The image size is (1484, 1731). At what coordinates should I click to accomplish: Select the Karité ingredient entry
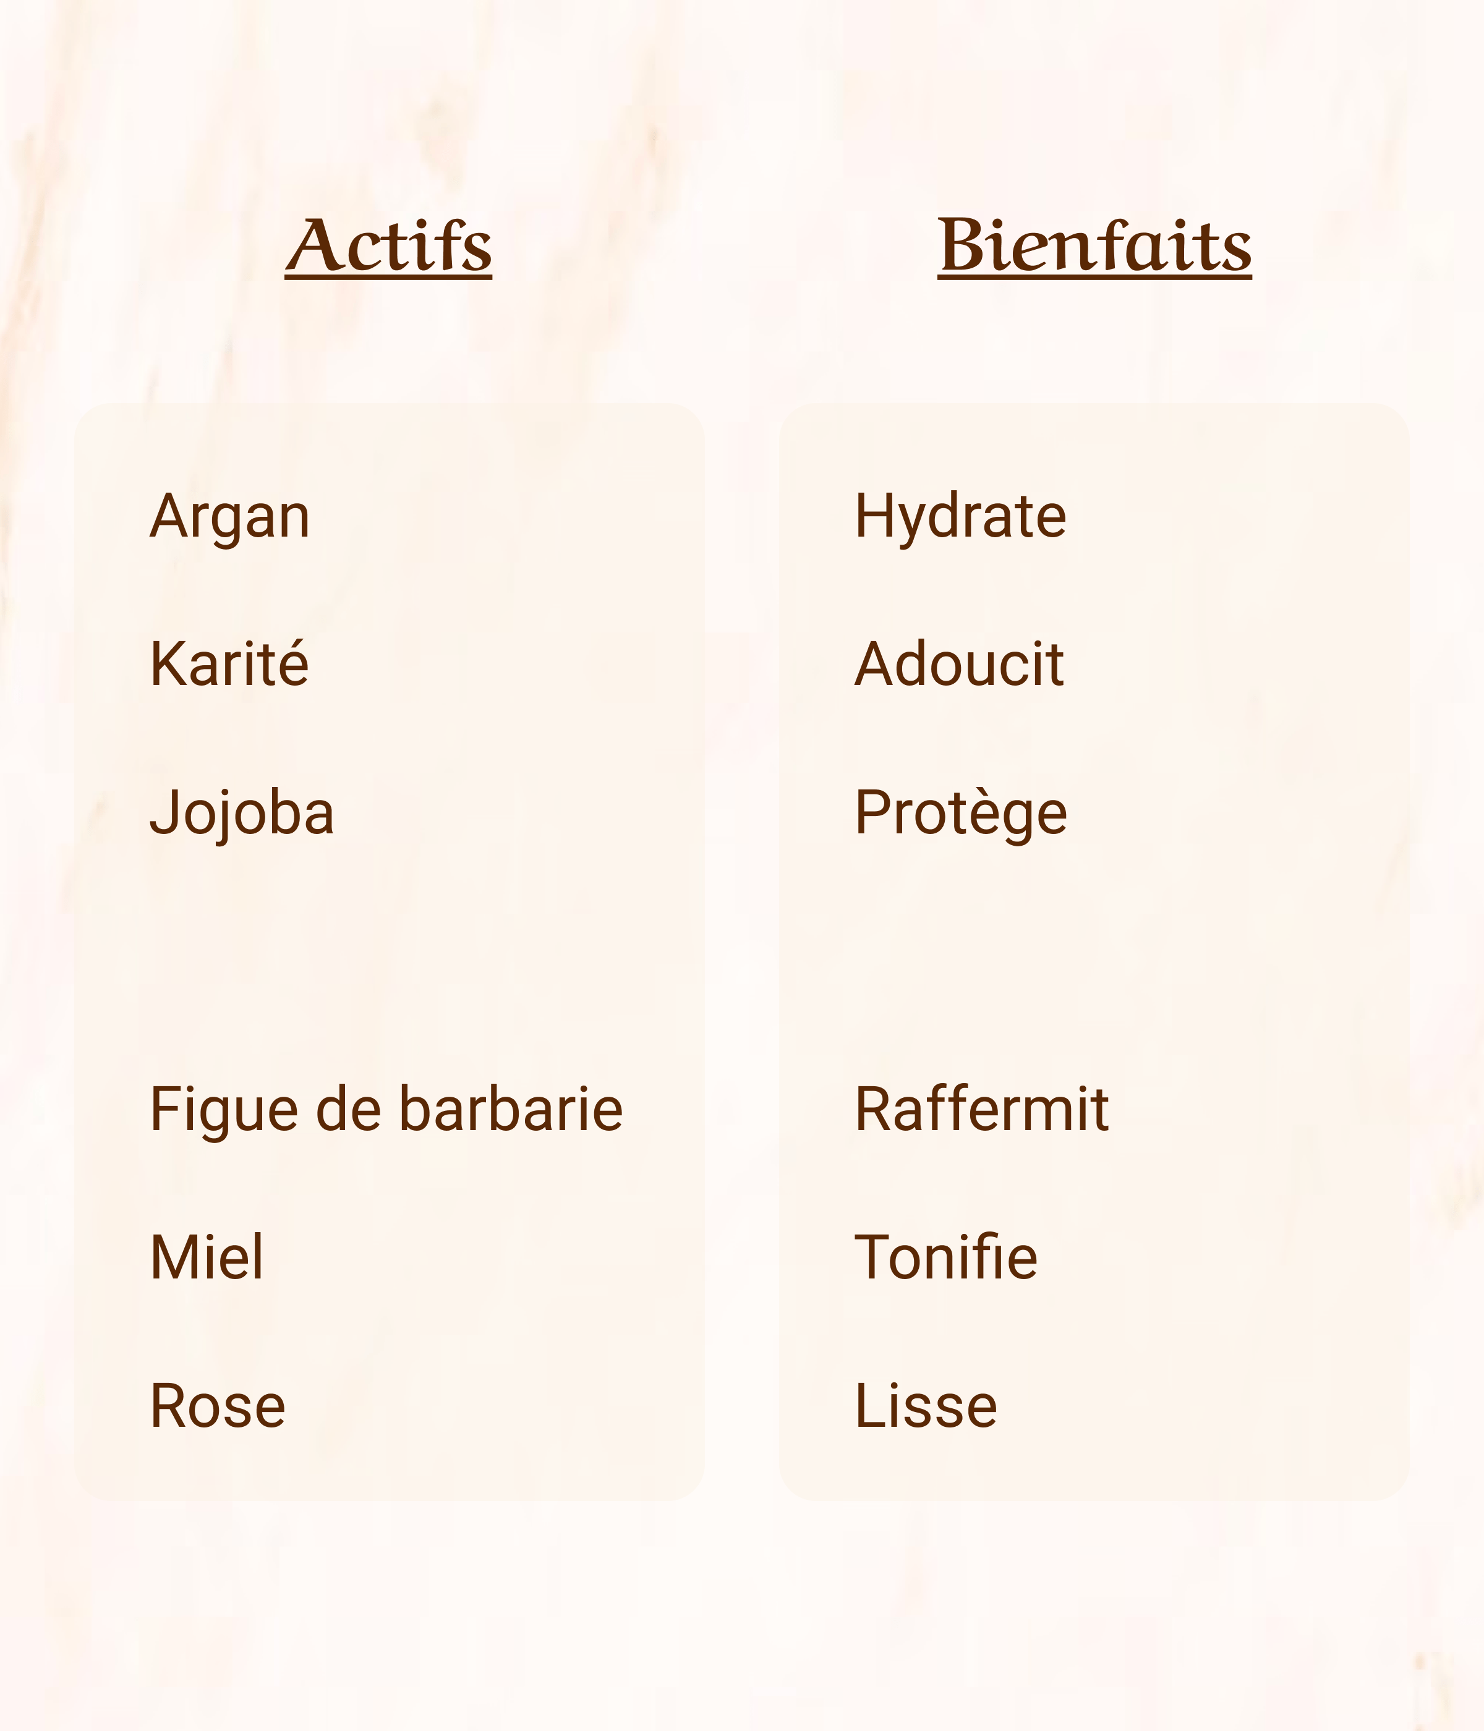point(229,665)
